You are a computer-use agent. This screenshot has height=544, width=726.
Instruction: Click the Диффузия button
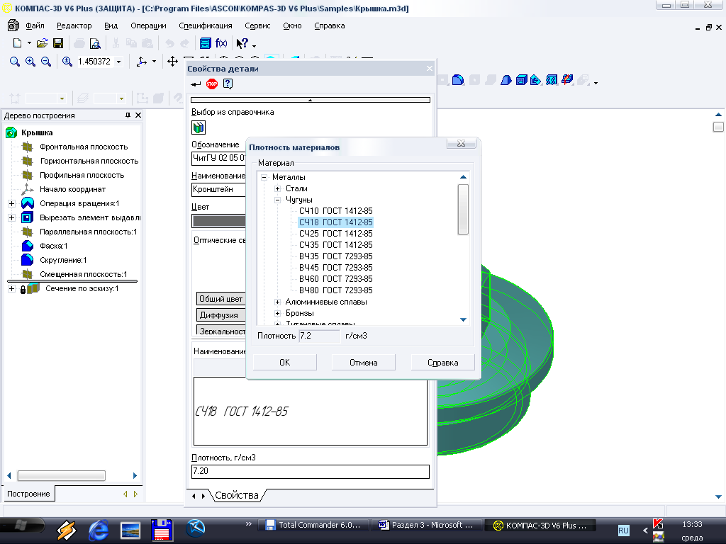221,315
